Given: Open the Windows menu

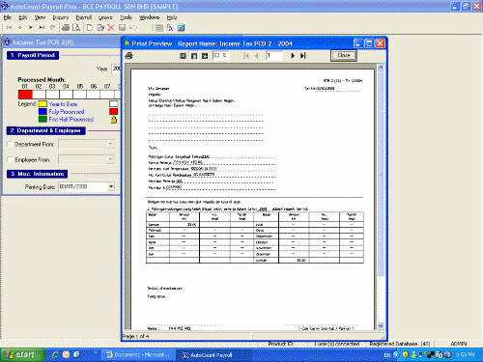Looking at the screenshot, I should click(x=149, y=17).
